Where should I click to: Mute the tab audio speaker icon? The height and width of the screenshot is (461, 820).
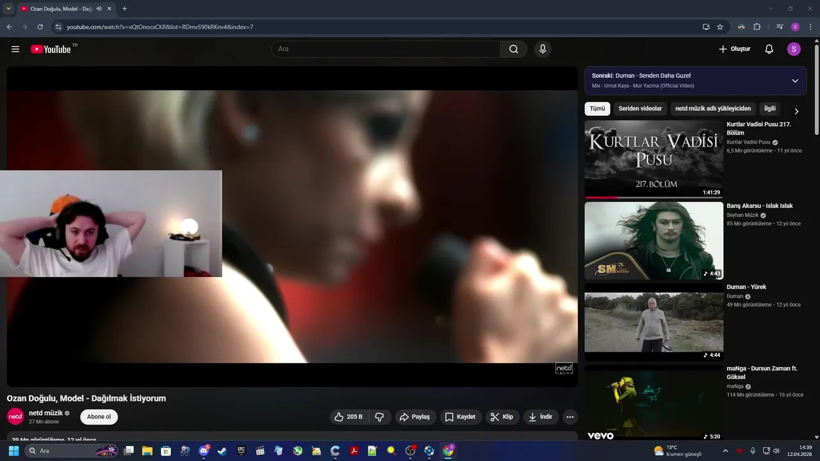[99, 9]
